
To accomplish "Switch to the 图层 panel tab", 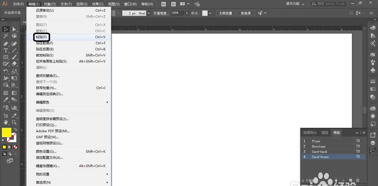I will 325,133.
